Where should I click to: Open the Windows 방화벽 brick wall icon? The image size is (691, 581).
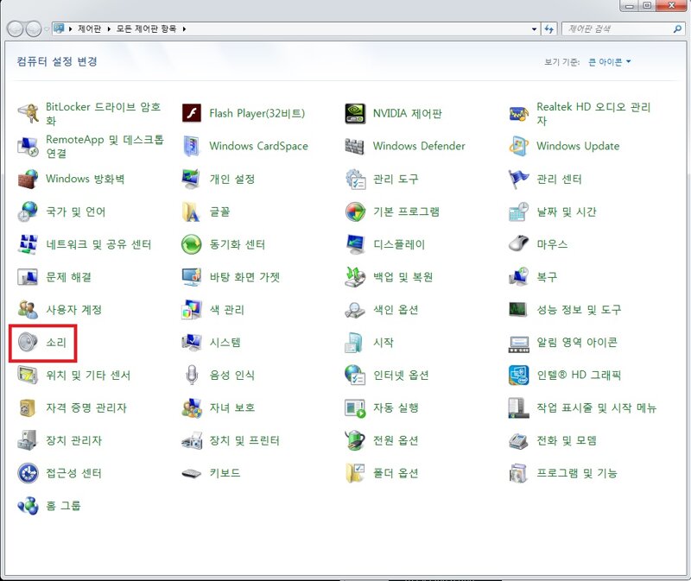[x=28, y=179]
